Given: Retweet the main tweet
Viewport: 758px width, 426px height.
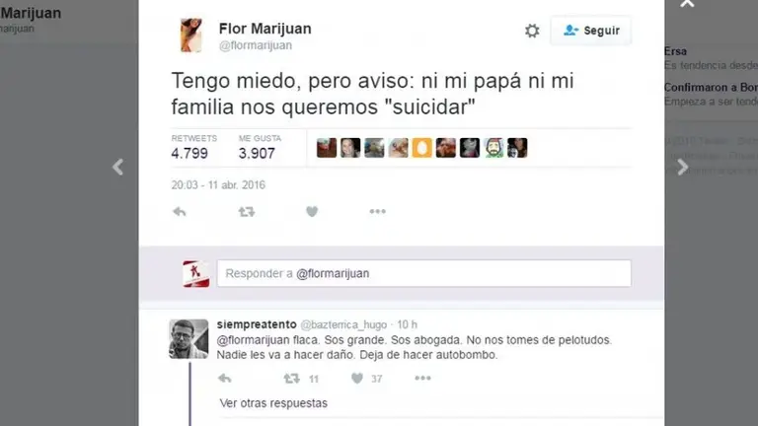Looking at the screenshot, I should [x=247, y=212].
